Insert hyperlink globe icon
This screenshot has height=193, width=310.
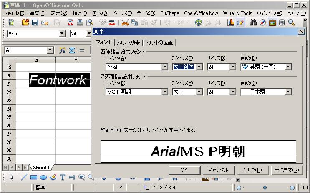(x=199, y=22)
